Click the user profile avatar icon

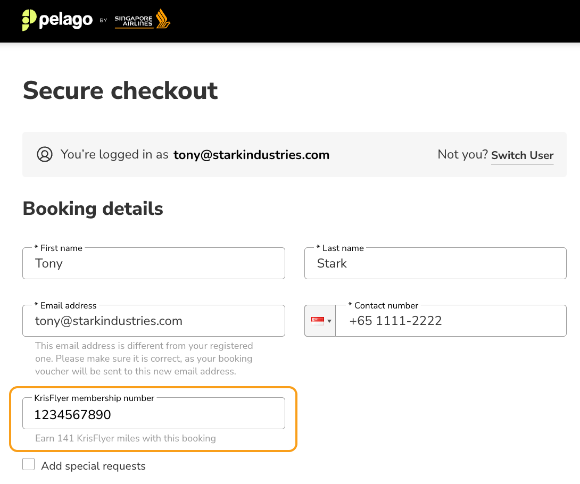[x=45, y=154]
